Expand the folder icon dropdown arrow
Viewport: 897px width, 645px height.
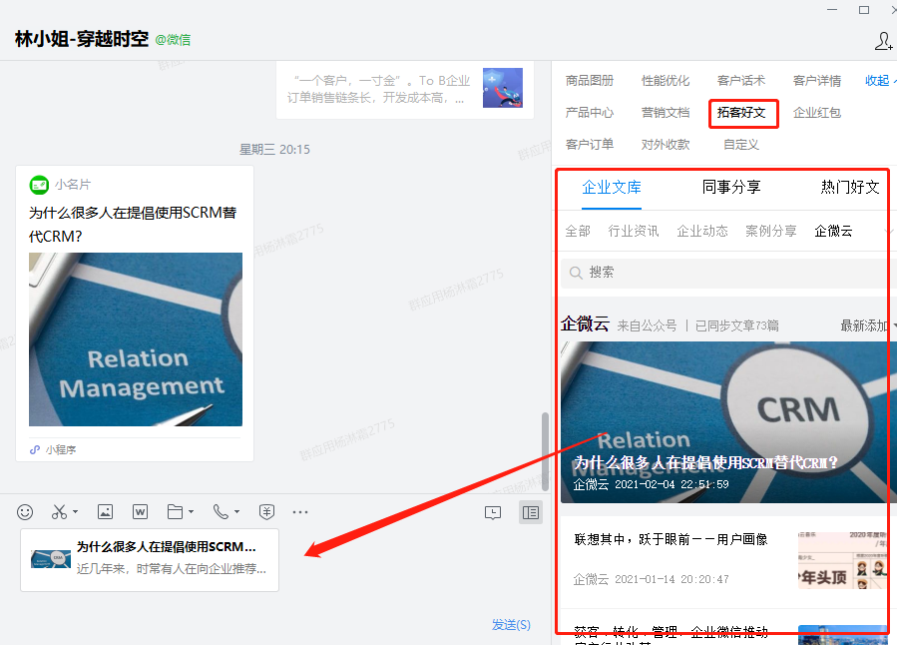191,513
